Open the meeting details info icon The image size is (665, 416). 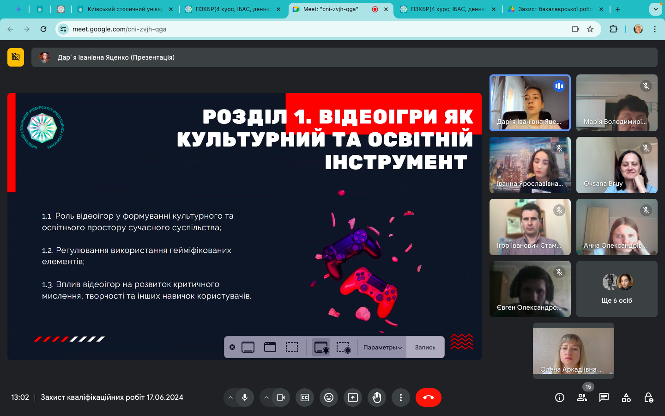point(560,398)
